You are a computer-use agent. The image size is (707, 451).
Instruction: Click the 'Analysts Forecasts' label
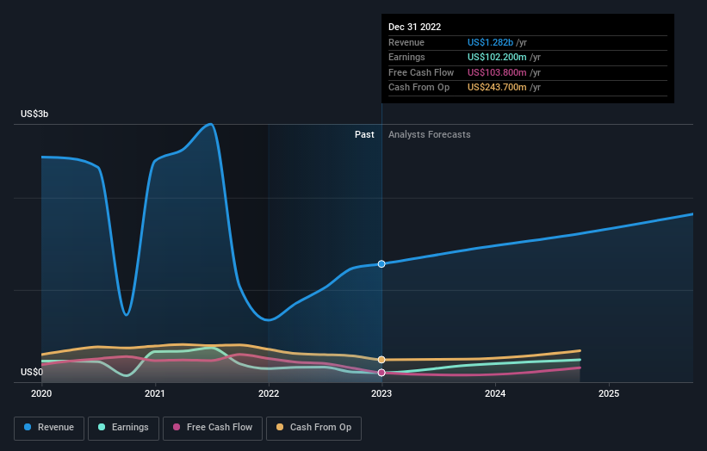point(429,135)
